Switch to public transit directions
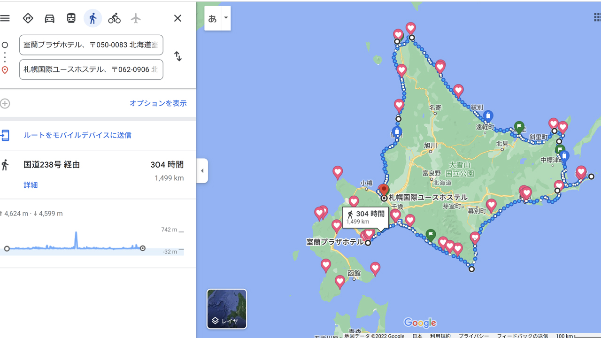 tap(71, 18)
